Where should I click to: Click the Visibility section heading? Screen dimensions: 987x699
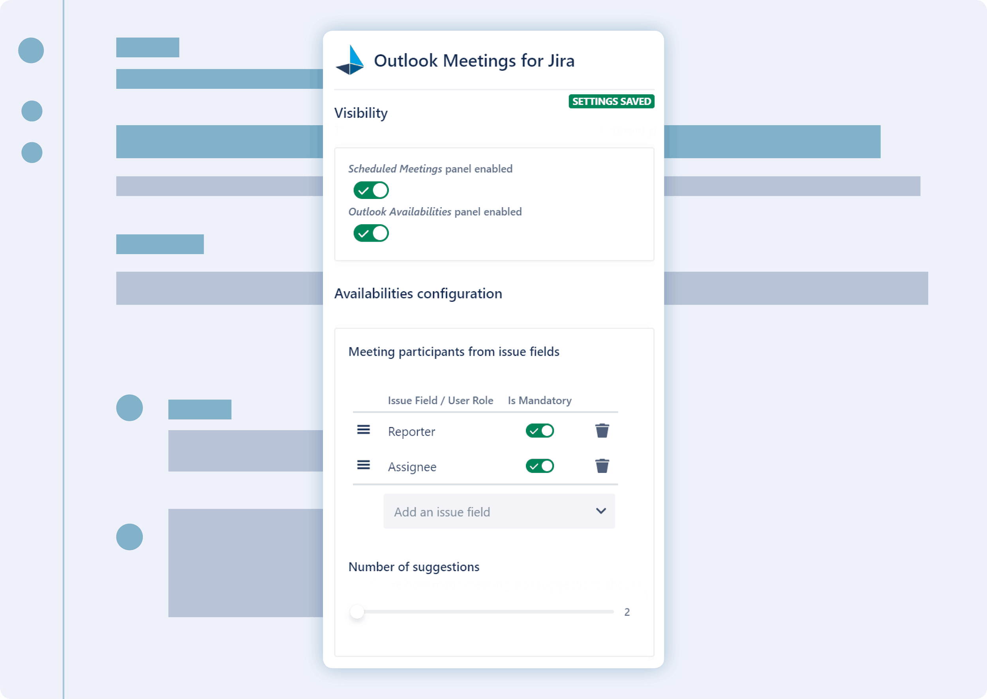(361, 113)
